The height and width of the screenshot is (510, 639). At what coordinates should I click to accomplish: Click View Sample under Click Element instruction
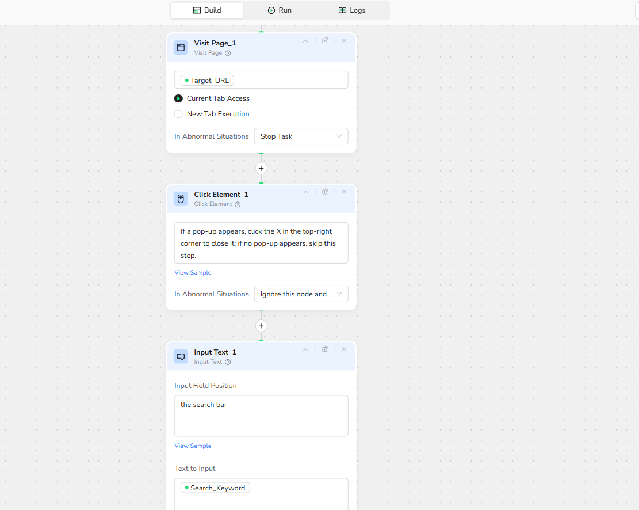pos(193,273)
